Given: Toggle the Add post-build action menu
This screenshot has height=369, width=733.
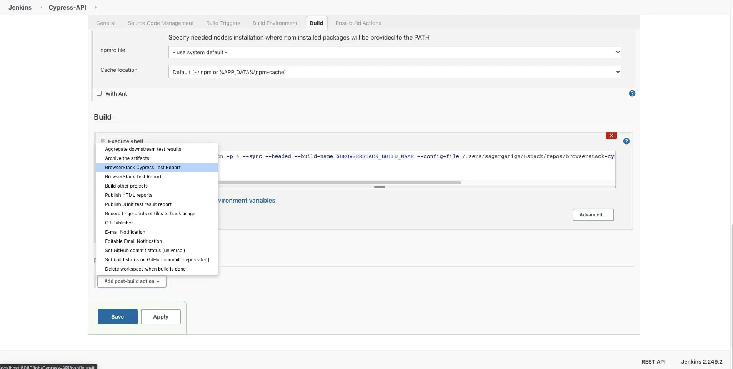Looking at the screenshot, I should (x=132, y=281).
